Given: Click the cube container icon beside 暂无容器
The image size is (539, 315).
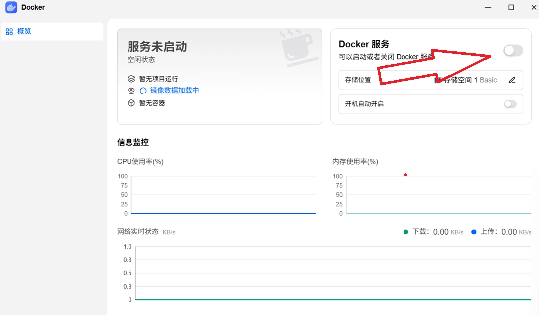Looking at the screenshot, I should [x=131, y=103].
